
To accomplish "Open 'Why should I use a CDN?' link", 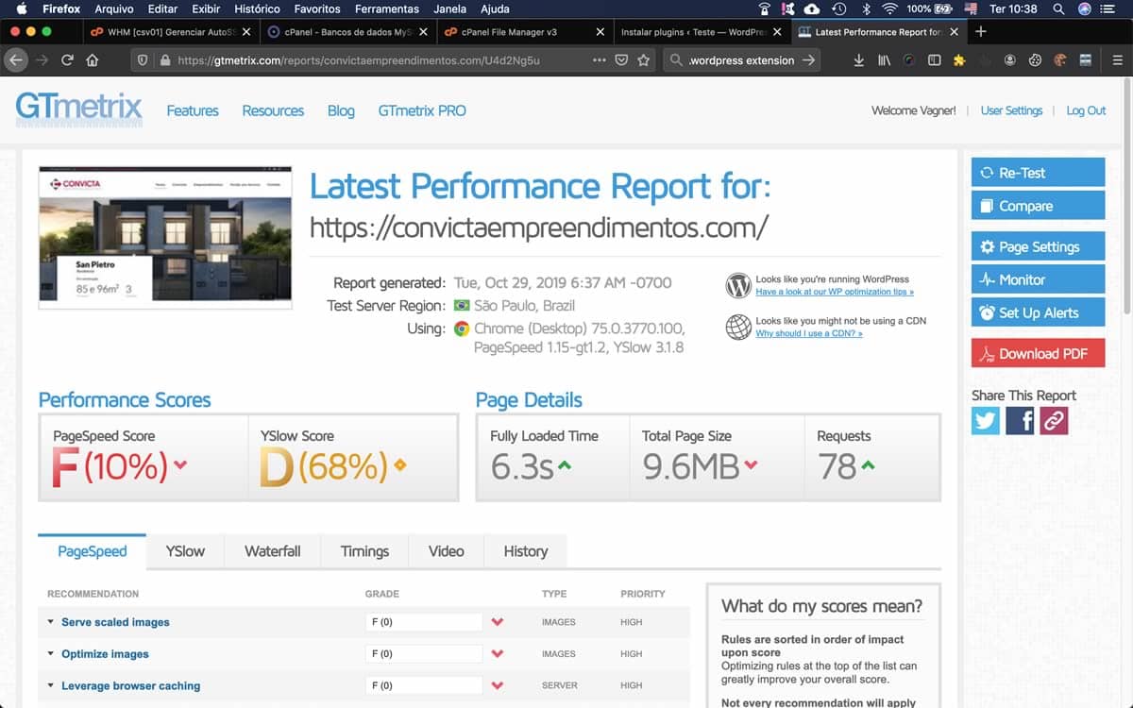I will pos(809,334).
